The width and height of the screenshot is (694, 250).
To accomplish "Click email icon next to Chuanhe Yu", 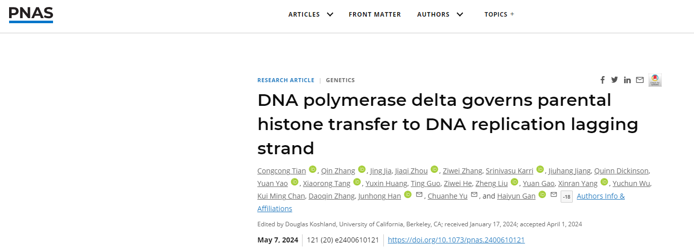I will point(474,195).
